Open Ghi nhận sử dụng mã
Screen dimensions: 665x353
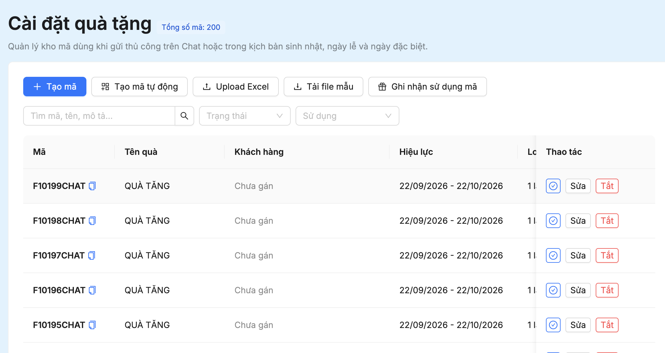(x=427, y=87)
